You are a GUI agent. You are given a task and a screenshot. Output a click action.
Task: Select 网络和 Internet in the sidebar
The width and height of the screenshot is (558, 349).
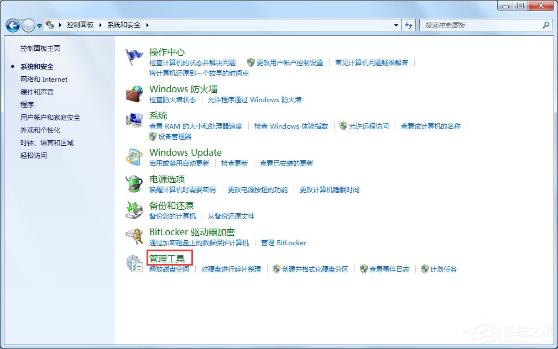44,79
